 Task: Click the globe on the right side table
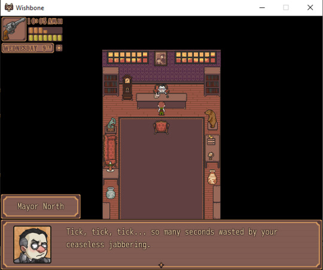[x=211, y=156]
